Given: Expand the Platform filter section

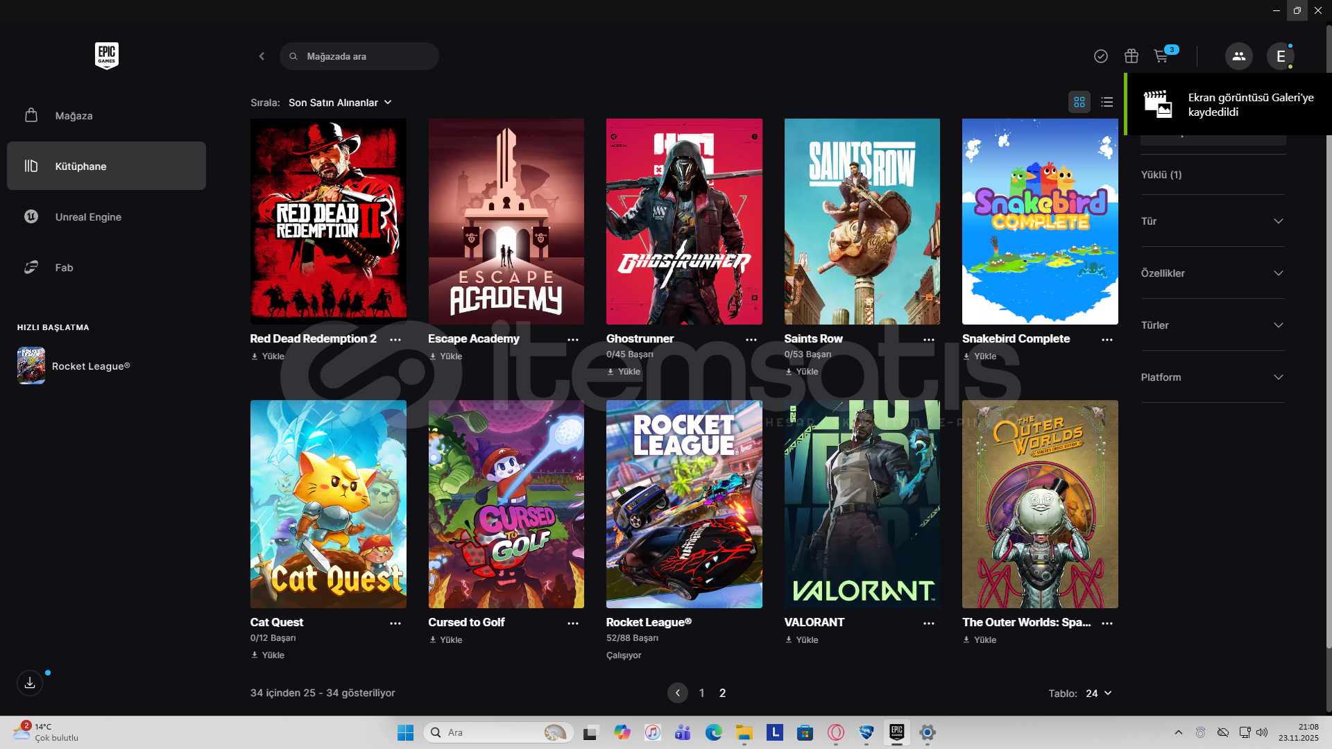Looking at the screenshot, I should (1212, 377).
